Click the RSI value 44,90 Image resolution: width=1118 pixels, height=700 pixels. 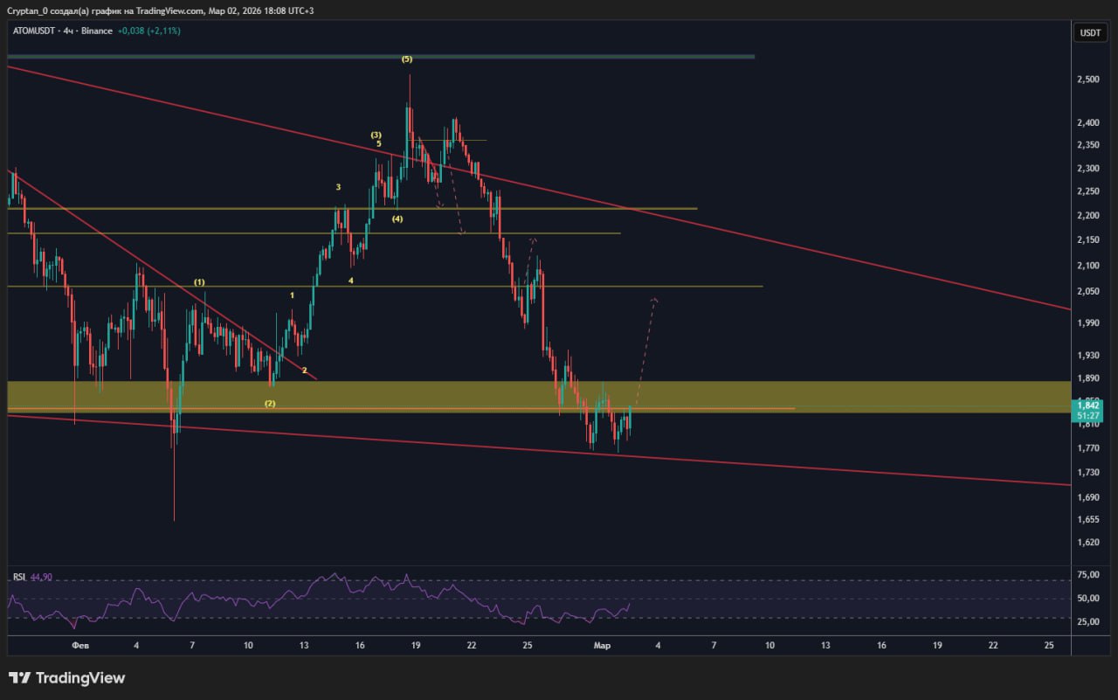tap(42, 578)
